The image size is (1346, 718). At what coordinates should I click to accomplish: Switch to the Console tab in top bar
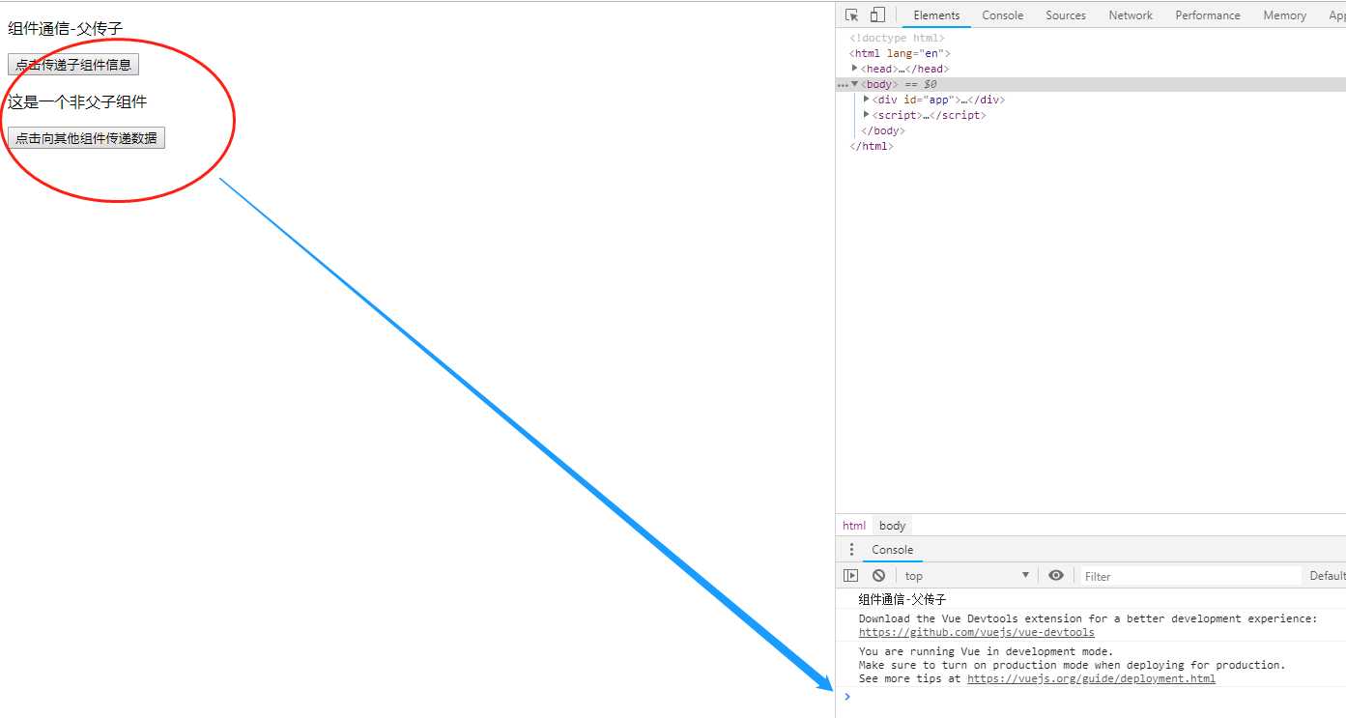[x=1002, y=15]
